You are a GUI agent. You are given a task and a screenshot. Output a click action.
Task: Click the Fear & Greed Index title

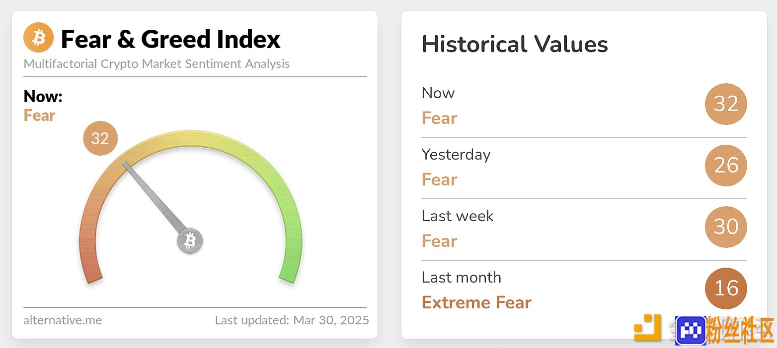coord(170,39)
